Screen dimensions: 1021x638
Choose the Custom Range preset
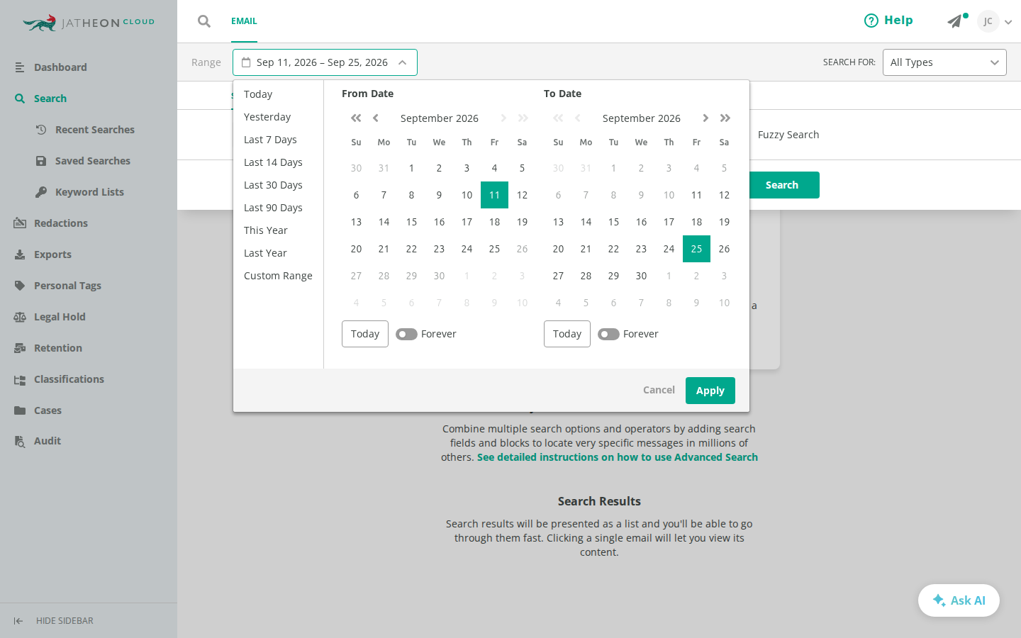coord(278,276)
